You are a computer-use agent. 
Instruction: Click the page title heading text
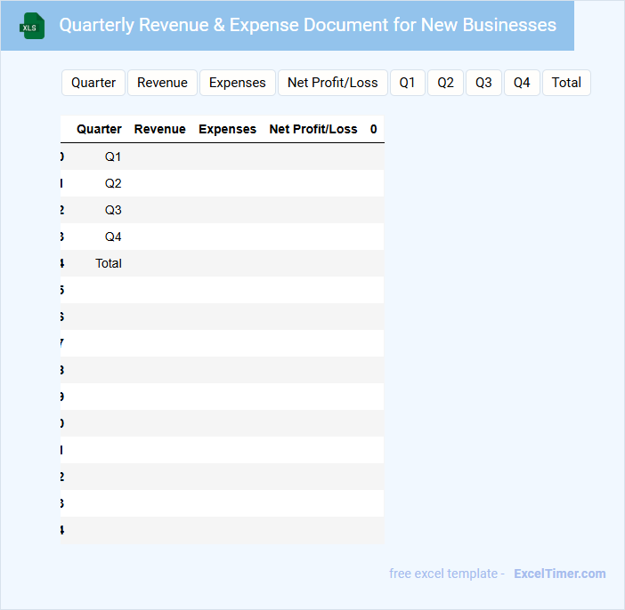click(307, 25)
